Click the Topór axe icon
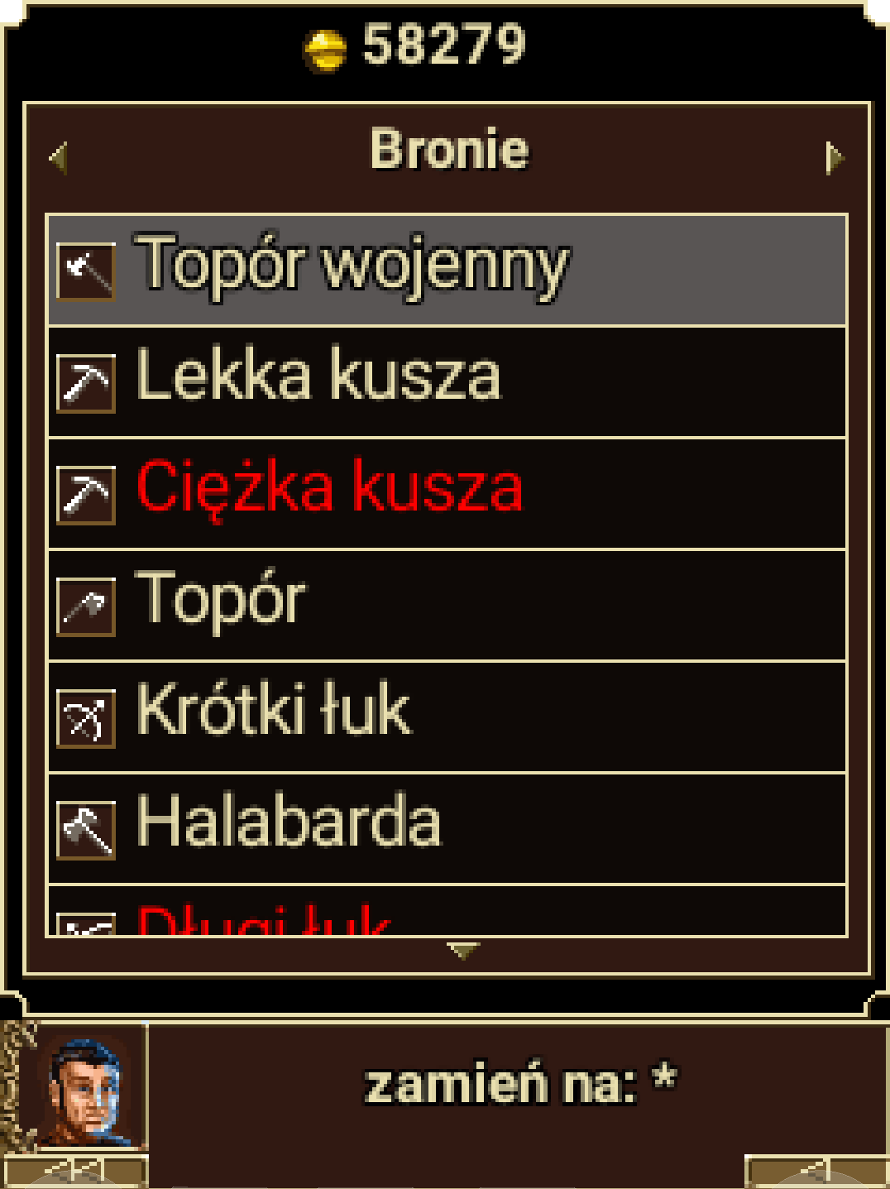 86,606
